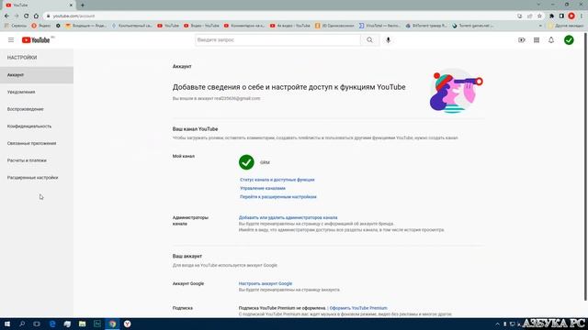Open Task View on the taskbar
The image size is (588, 330).
(x=37, y=324)
